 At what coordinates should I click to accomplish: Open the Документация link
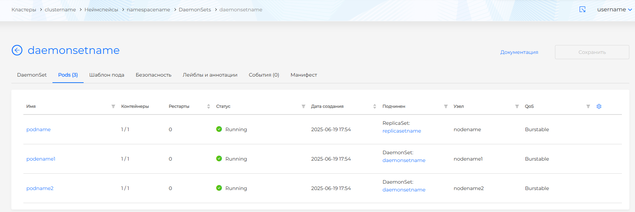point(519,52)
